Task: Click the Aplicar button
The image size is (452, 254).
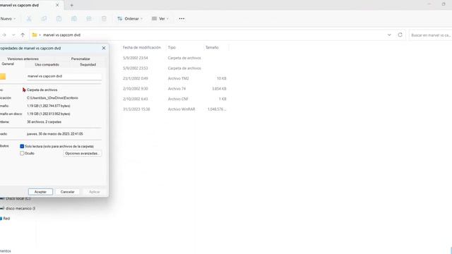Action: pos(94,192)
